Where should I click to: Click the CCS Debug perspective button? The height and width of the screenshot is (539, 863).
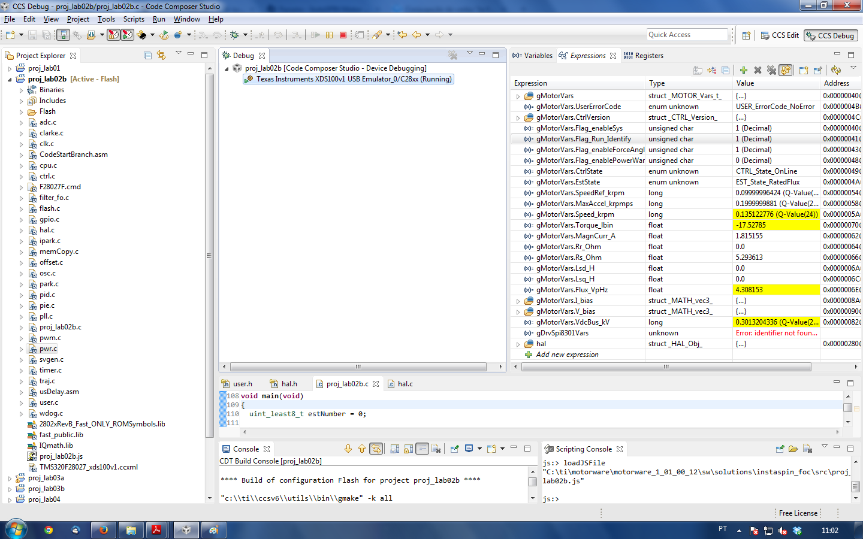pos(831,35)
